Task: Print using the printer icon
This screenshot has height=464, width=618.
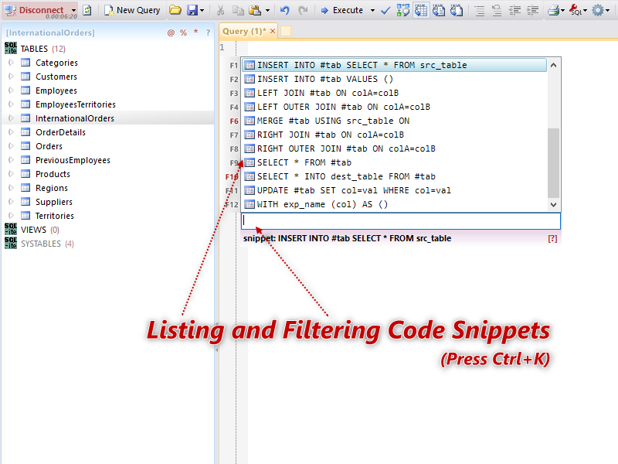Action: tap(553, 10)
